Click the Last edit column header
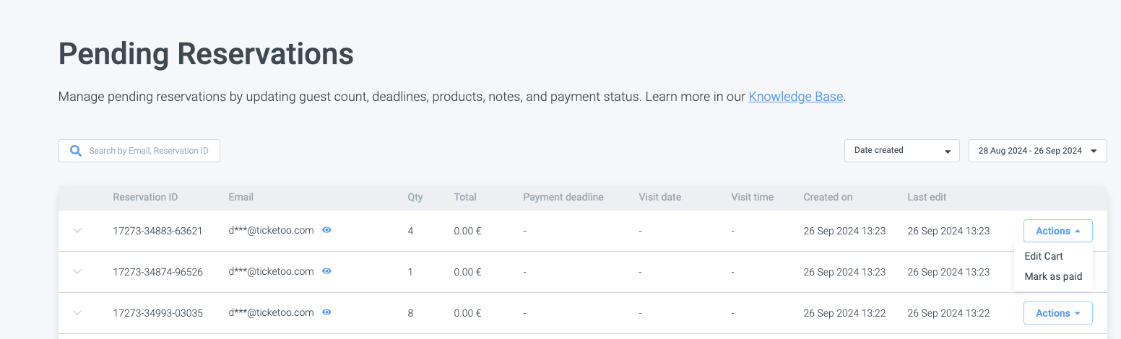 pos(927,197)
